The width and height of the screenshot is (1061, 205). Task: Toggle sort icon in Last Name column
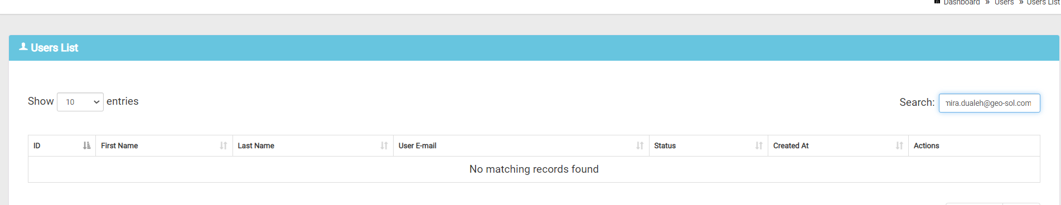(384, 145)
